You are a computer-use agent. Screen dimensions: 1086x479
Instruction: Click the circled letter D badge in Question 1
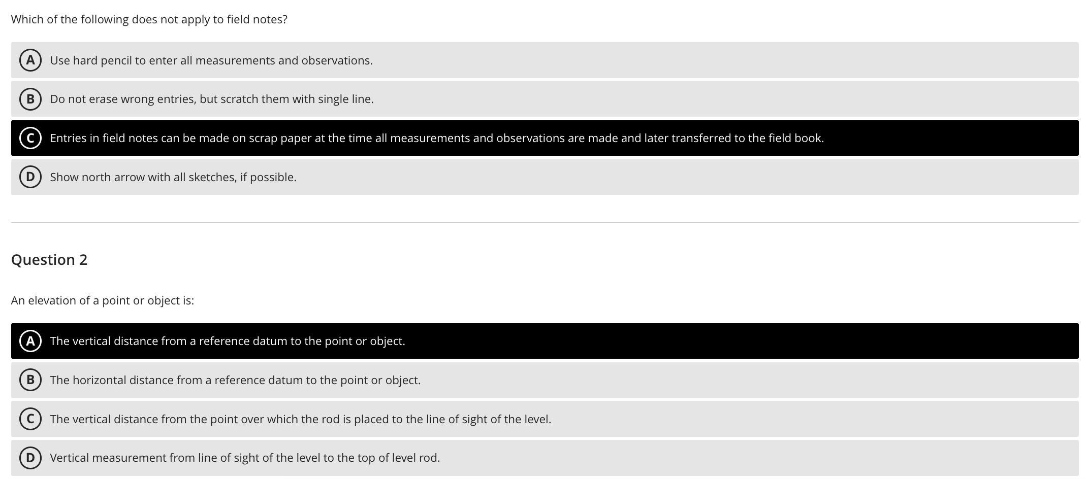(30, 177)
